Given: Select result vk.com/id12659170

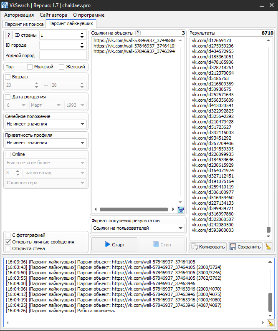Looking at the screenshot, I should [x=211, y=40].
